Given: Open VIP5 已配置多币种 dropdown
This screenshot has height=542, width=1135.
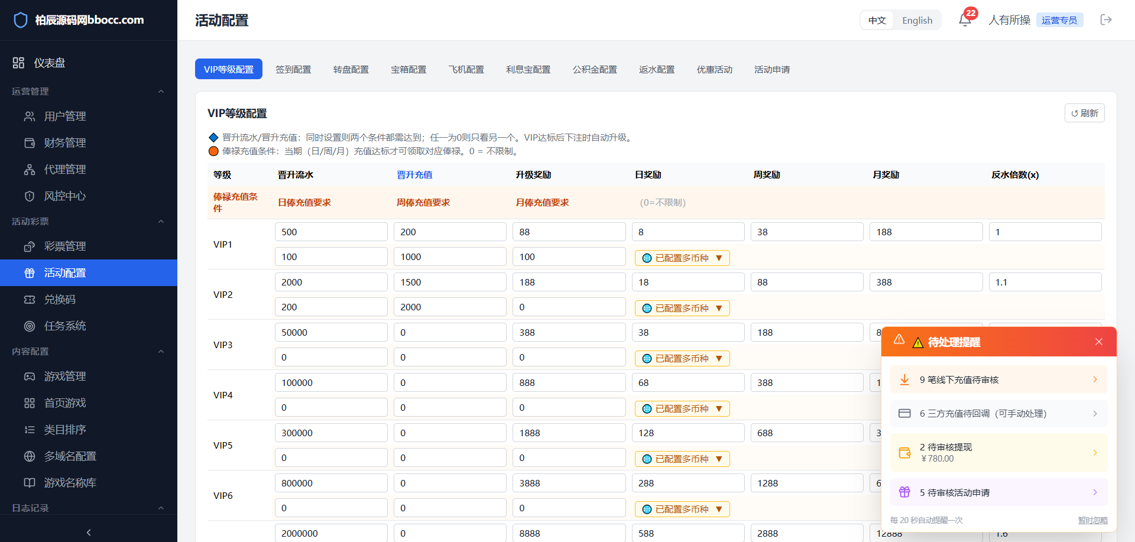Looking at the screenshot, I should pyautogui.click(x=682, y=459).
